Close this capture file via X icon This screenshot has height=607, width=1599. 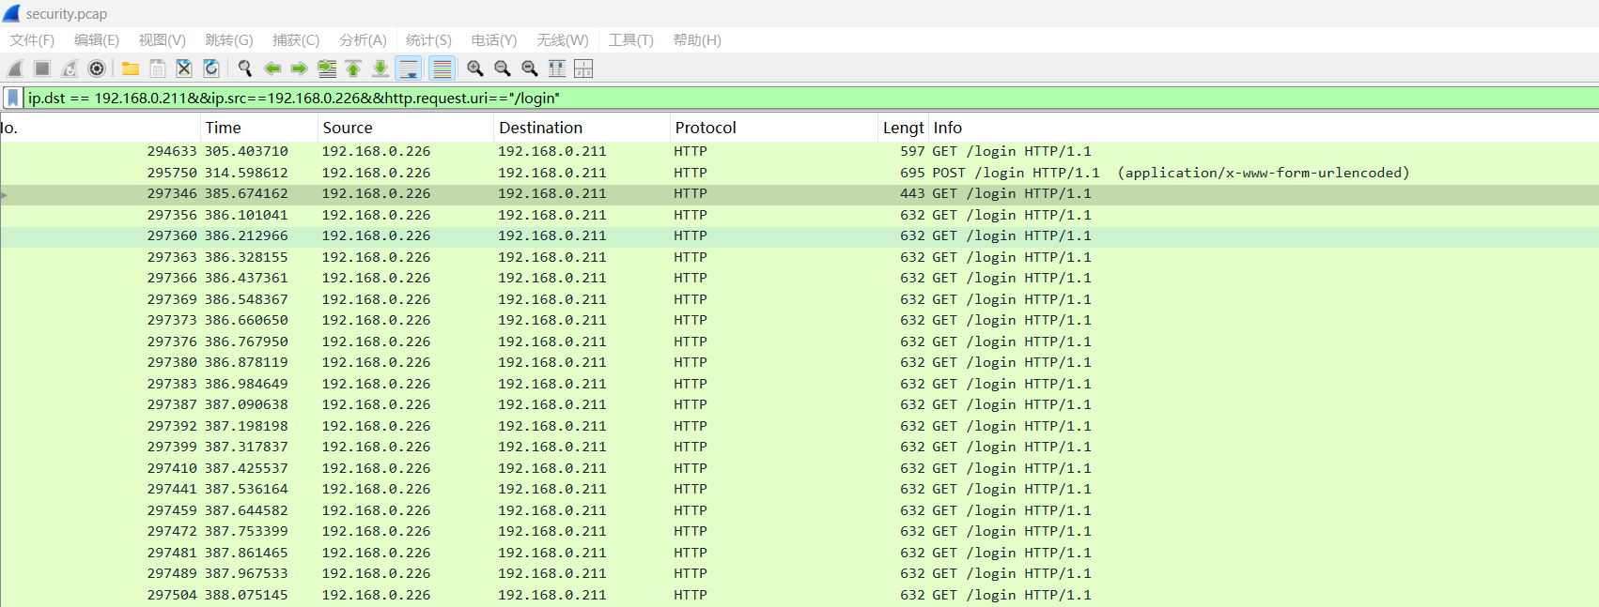(x=184, y=68)
